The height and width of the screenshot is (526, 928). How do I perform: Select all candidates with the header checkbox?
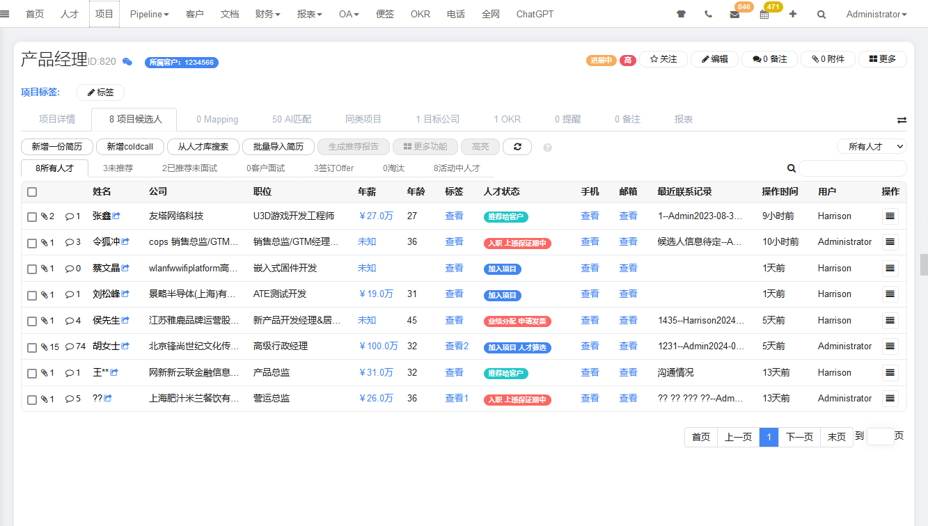(31, 191)
